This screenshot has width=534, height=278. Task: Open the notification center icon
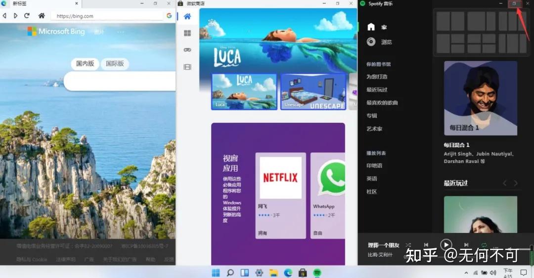[524, 273]
